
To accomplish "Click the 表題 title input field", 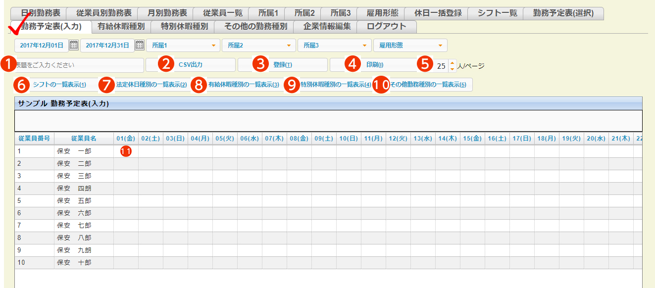I will tap(79, 65).
